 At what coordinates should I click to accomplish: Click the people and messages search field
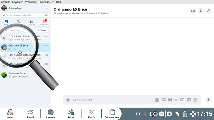(x=23, y=15)
